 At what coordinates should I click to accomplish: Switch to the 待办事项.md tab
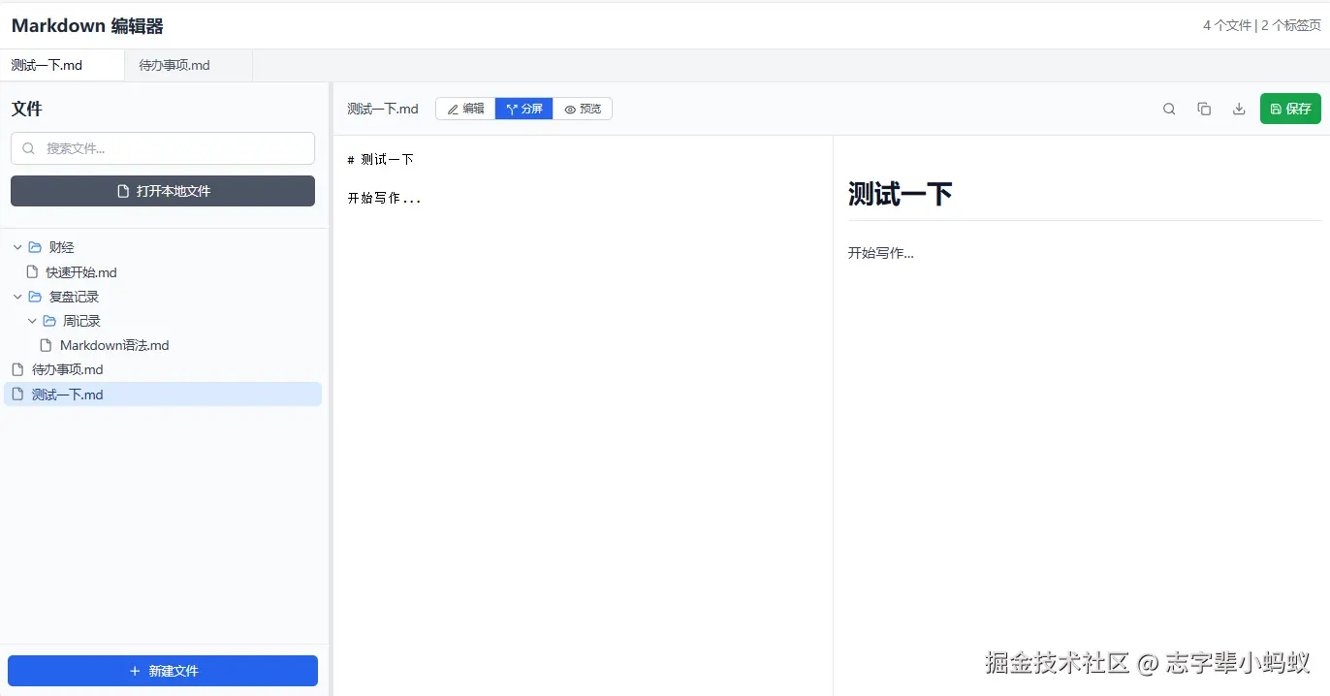tap(189, 65)
